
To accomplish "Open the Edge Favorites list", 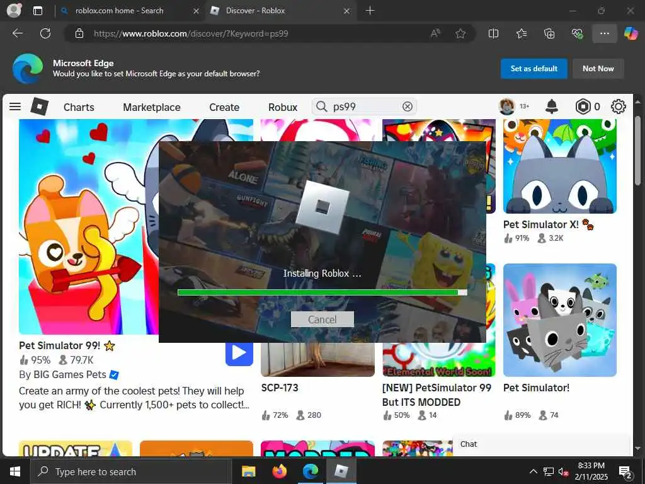I will point(522,33).
